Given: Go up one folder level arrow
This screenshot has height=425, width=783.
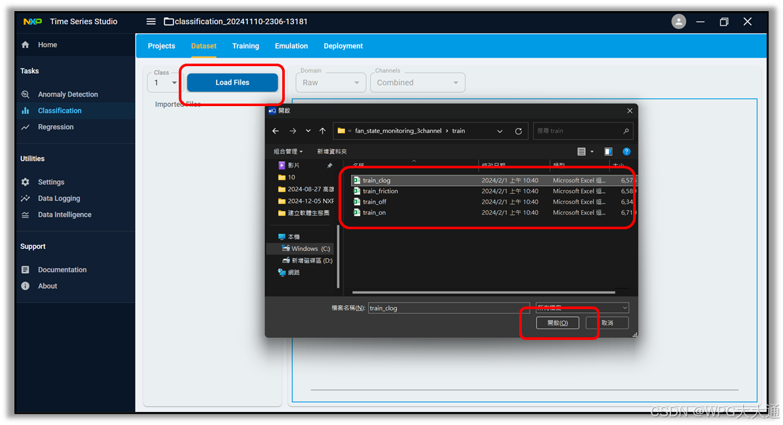Looking at the screenshot, I should click(323, 131).
